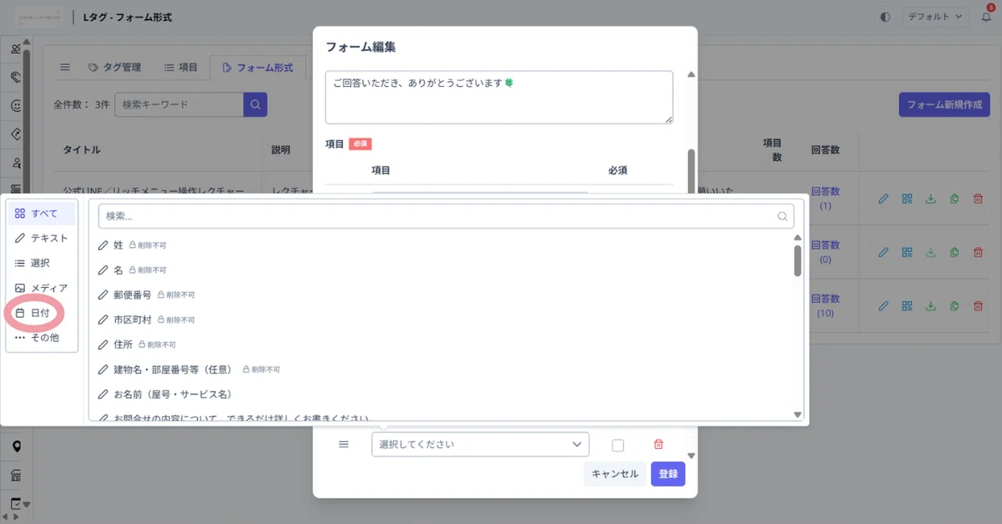
Task: Filter items by その他 category
Action: pos(42,338)
